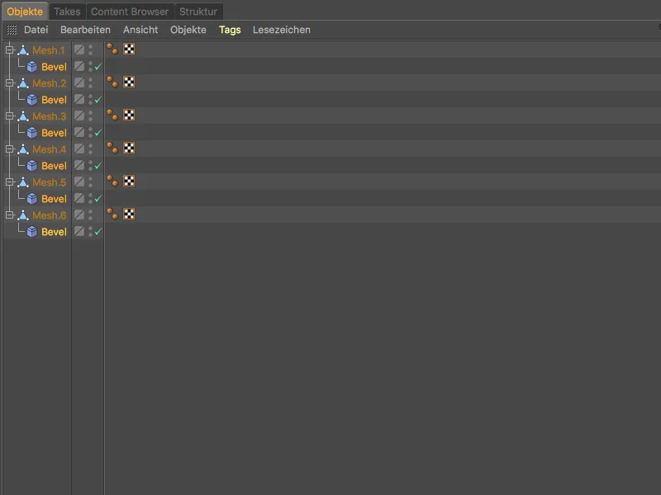Image resolution: width=661 pixels, height=495 pixels.
Task: Select the Phong tag on Mesh.3
Action: tap(112, 115)
